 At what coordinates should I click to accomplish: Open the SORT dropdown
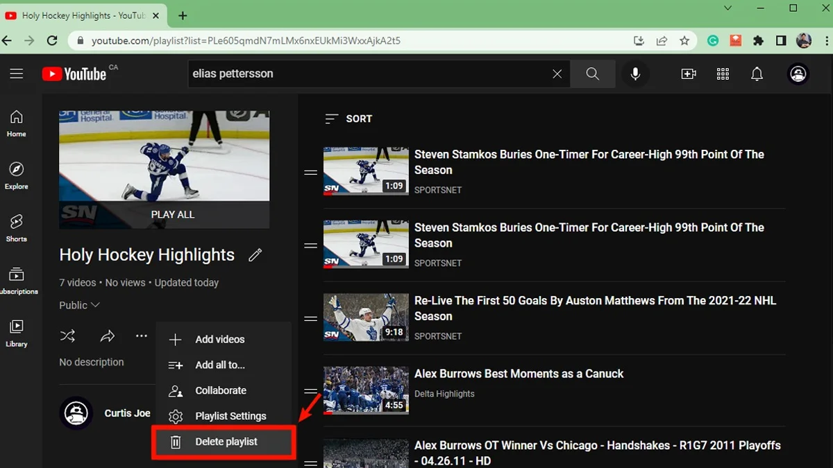coord(349,119)
